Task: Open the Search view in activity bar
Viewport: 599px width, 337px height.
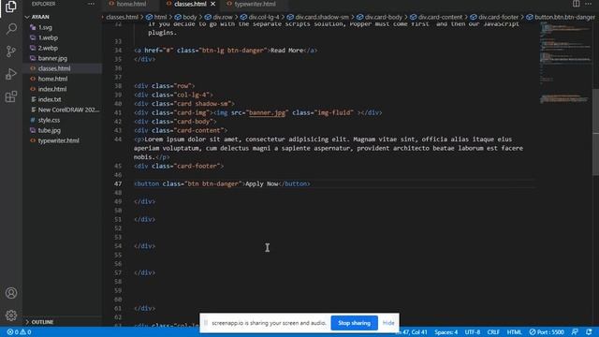Action: point(11,29)
